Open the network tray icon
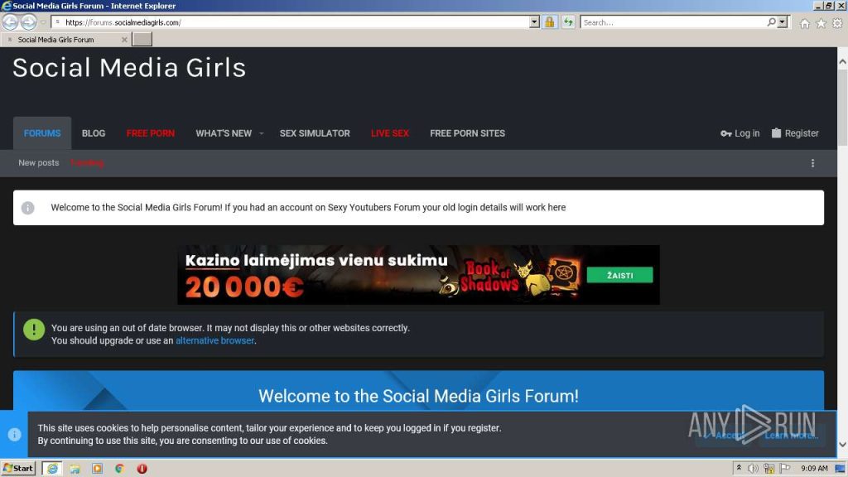Screen dimensions: 848x477 pyautogui.click(x=768, y=469)
